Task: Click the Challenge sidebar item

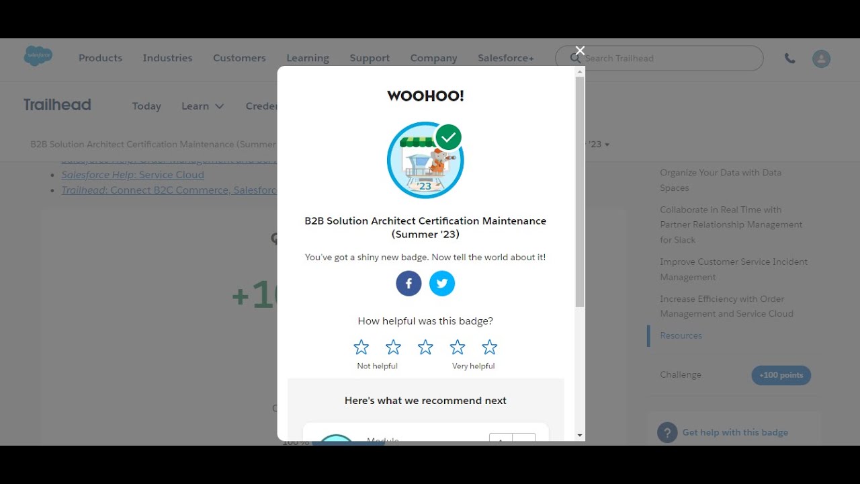Action: coord(681,374)
